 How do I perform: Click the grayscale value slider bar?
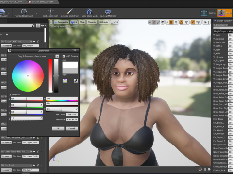56,76
